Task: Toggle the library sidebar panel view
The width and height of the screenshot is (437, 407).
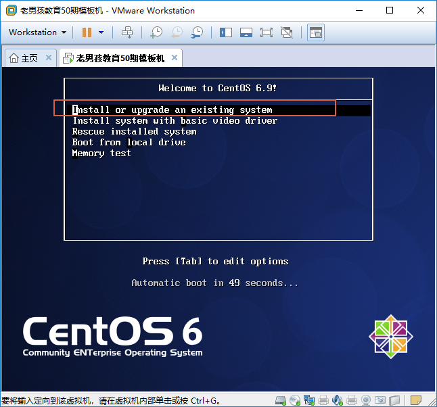Action: [x=226, y=32]
